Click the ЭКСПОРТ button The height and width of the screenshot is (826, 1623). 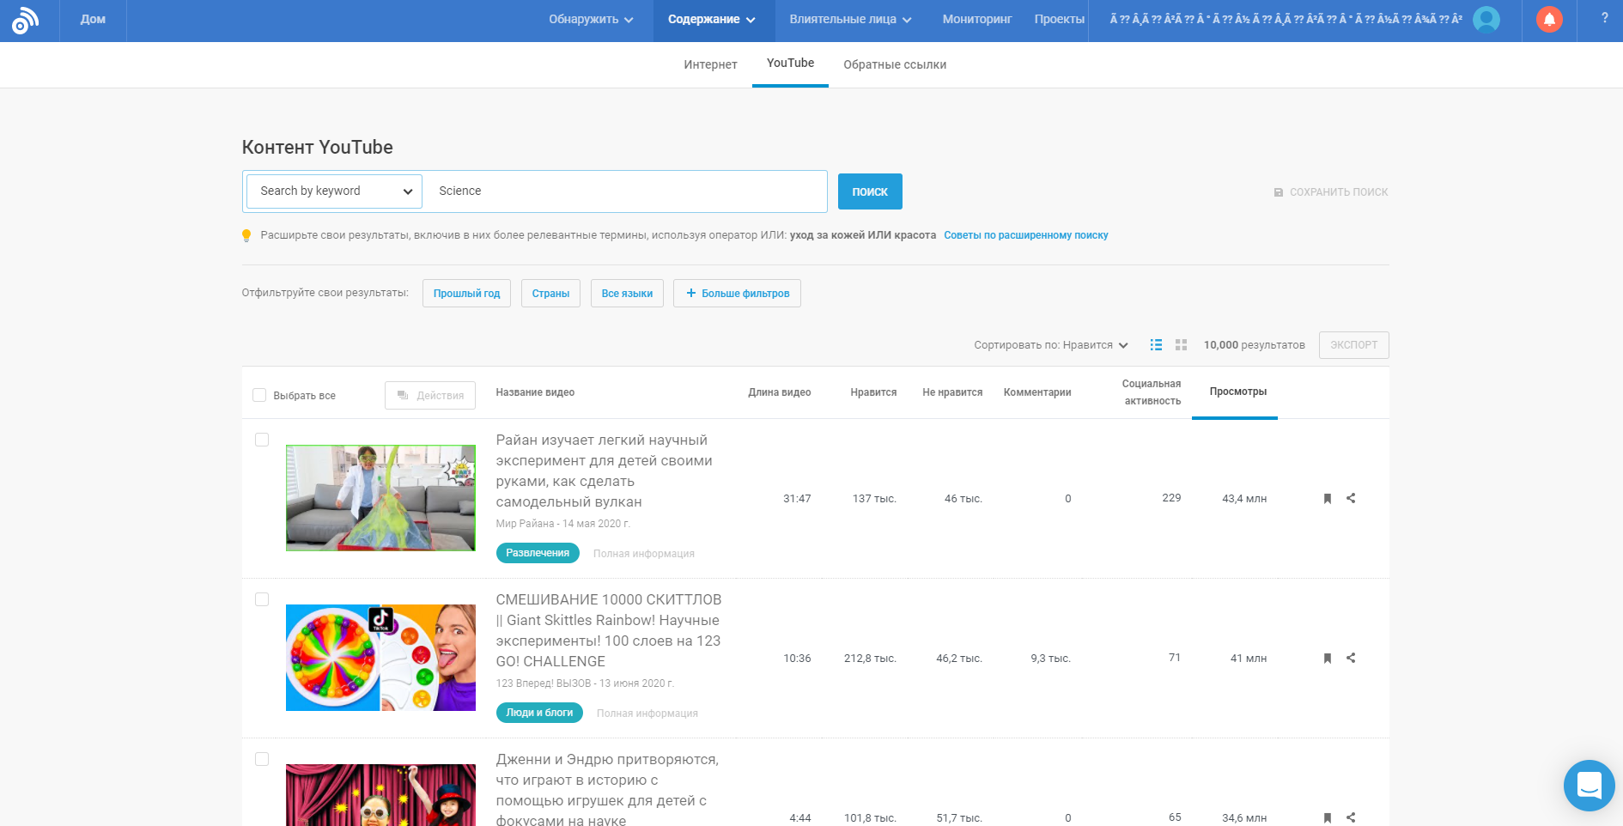[x=1353, y=344]
